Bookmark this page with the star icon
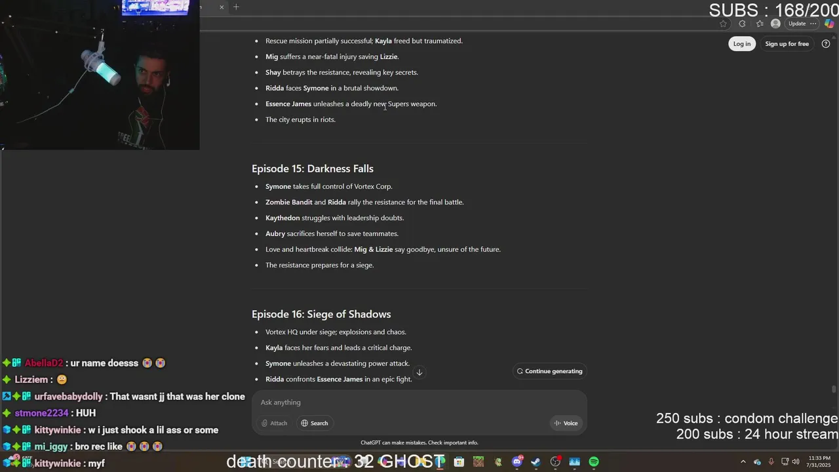The width and height of the screenshot is (839, 472). pos(723,24)
